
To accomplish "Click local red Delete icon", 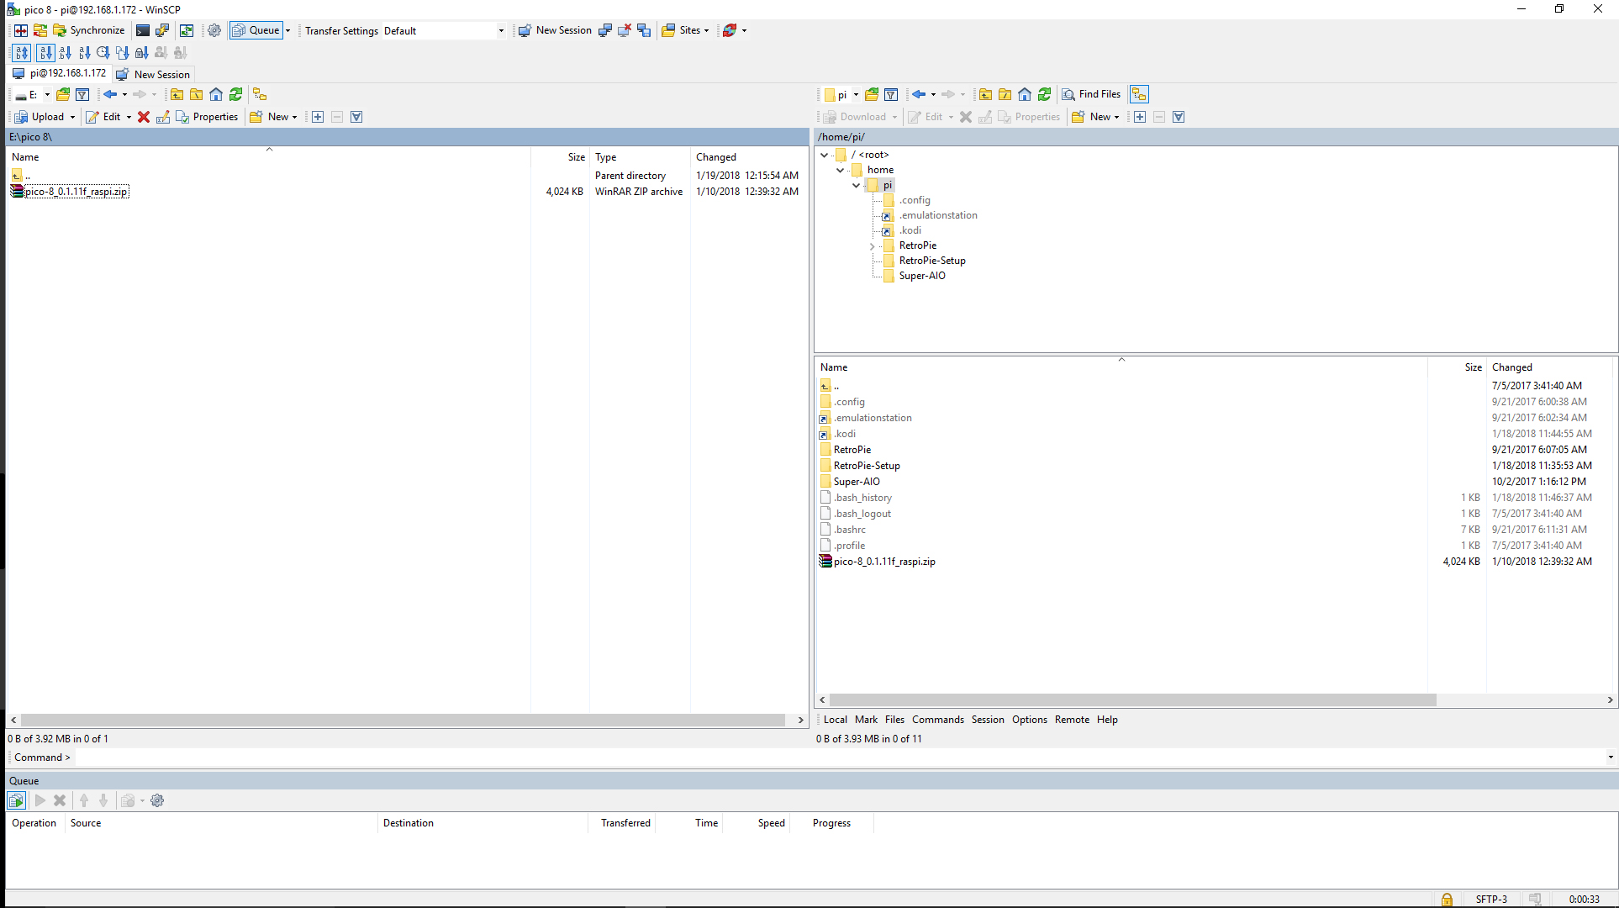I will tap(144, 117).
